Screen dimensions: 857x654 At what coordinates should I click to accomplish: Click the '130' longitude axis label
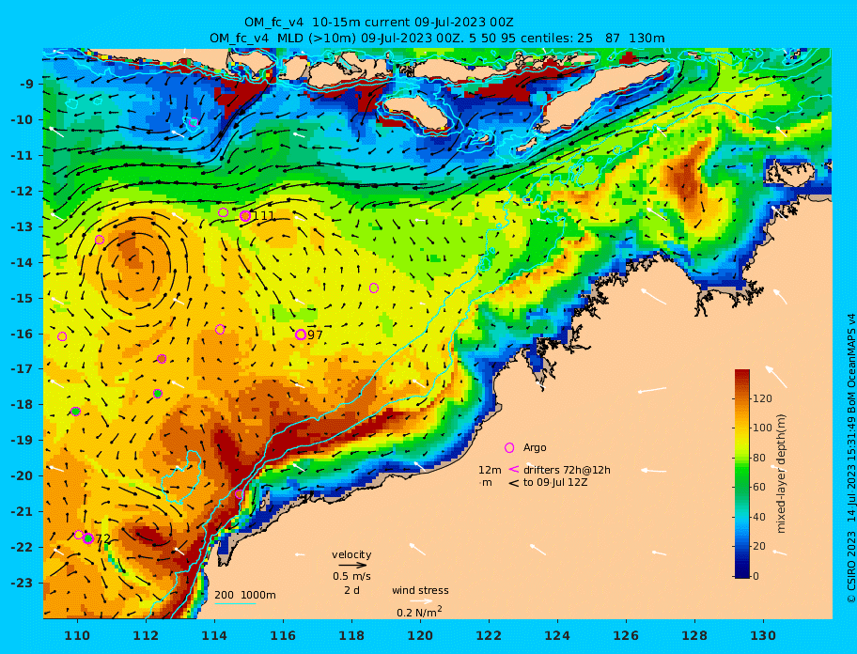coord(763,635)
